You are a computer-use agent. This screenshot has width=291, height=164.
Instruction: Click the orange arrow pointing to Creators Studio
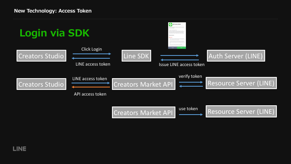point(91,87)
